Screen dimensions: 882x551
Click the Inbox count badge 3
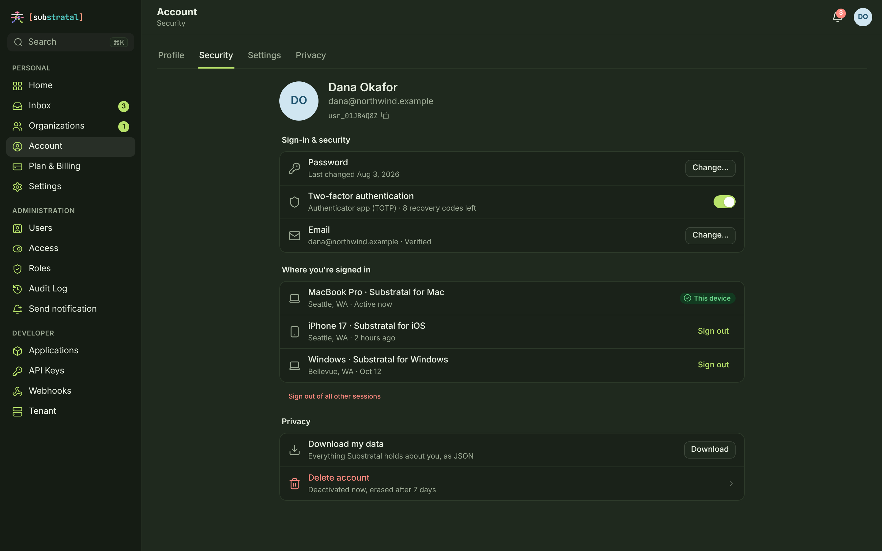pos(123,106)
